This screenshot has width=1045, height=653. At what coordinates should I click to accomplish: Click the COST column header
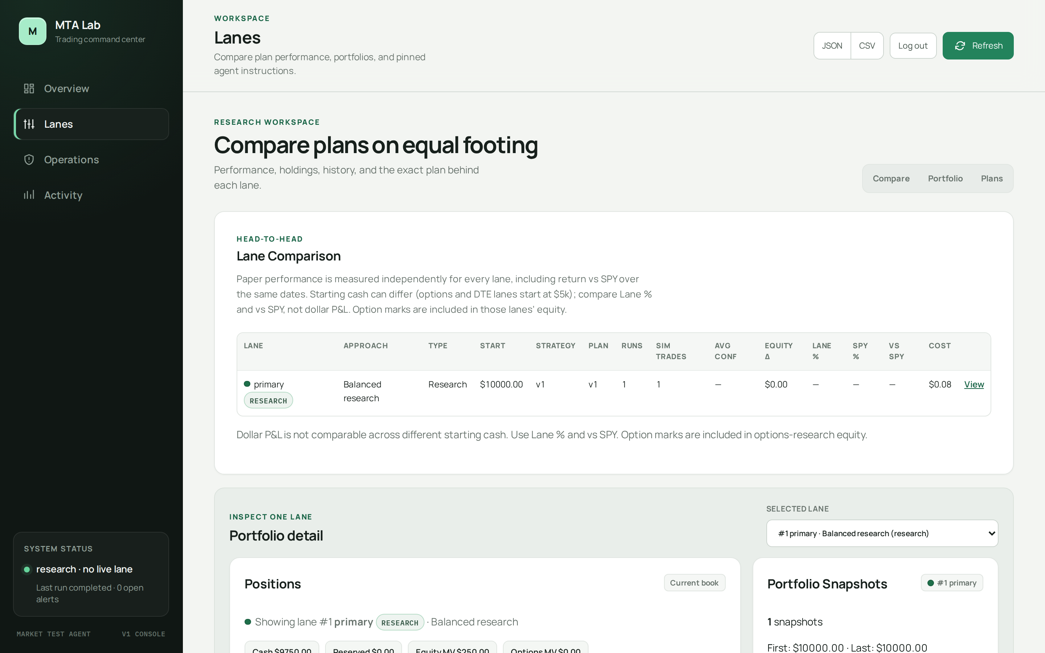click(940, 345)
